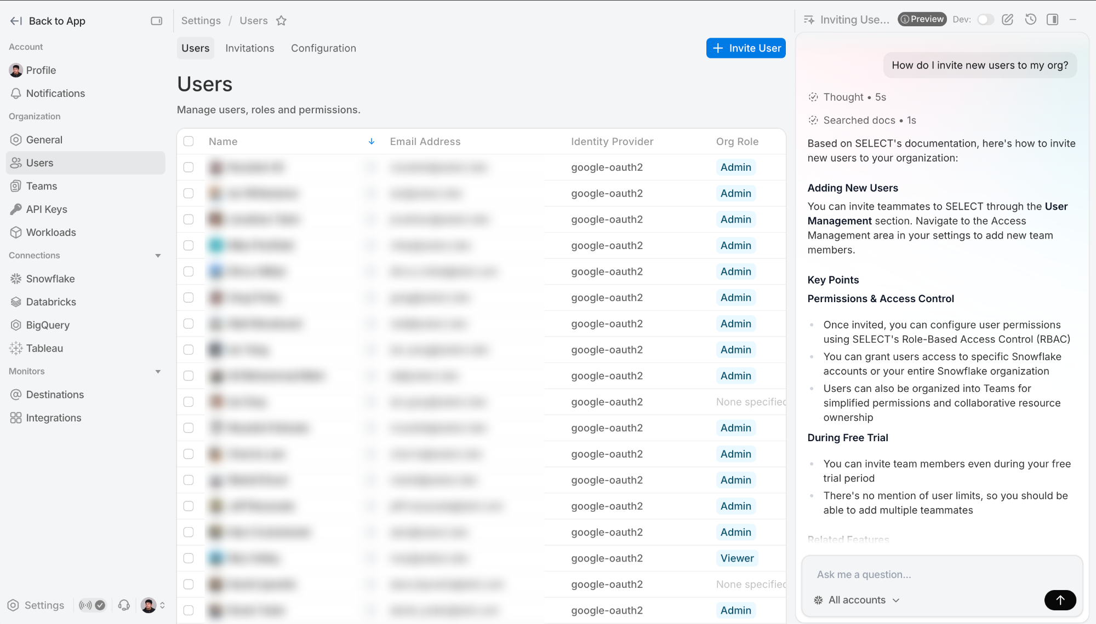Click the star icon to favorite Users page
The height and width of the screenshot is (624, 1096).
pos(281,21)
